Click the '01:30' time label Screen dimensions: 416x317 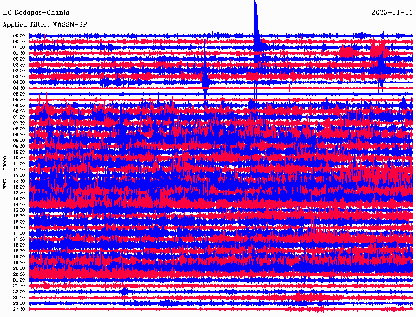19,53
